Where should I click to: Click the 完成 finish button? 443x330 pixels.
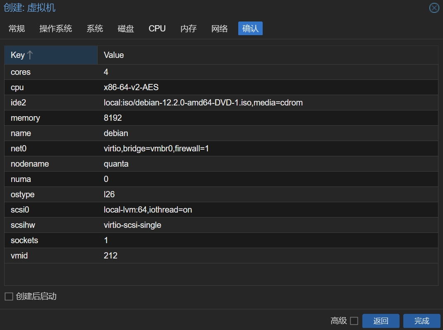pos(421,321)
